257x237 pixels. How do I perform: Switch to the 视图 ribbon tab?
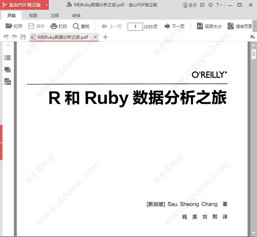point(33,15)
